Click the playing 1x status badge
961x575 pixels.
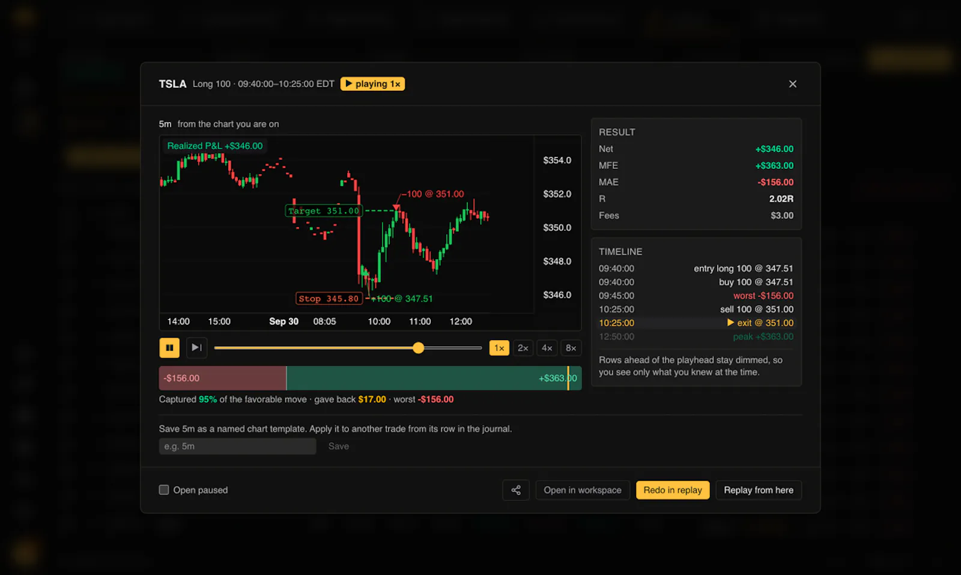click(372, 84)
